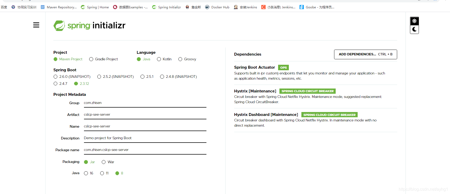Open 安装Jenkins bookmark
Image resolution: width=450 pixels, height=194 pixels.
click(245, 7)
